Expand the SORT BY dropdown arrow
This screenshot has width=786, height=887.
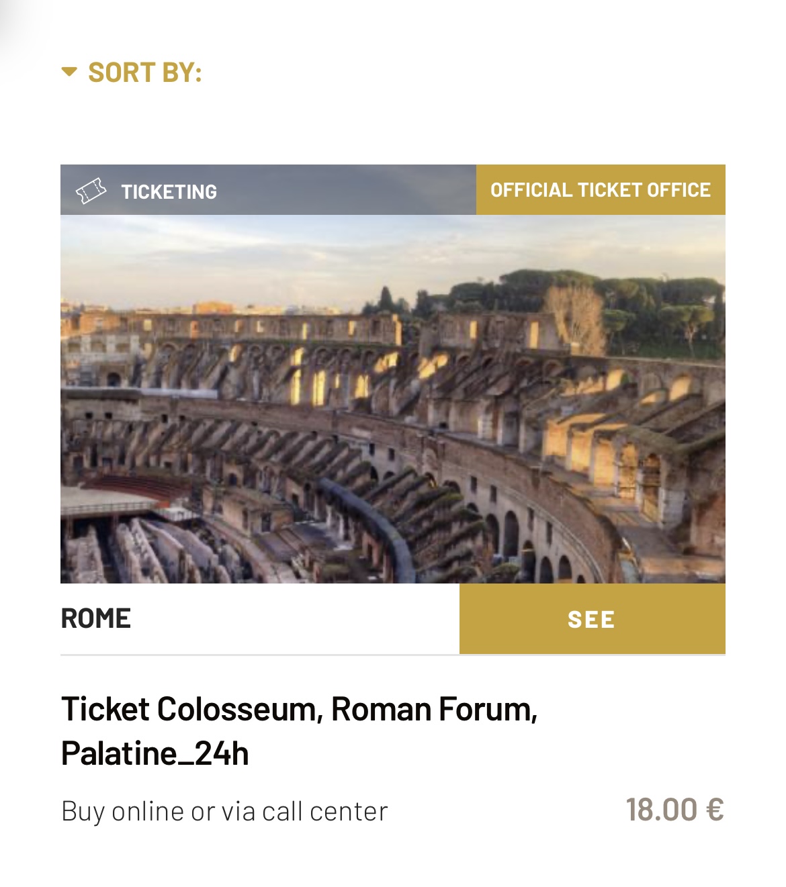click(69, 72)
